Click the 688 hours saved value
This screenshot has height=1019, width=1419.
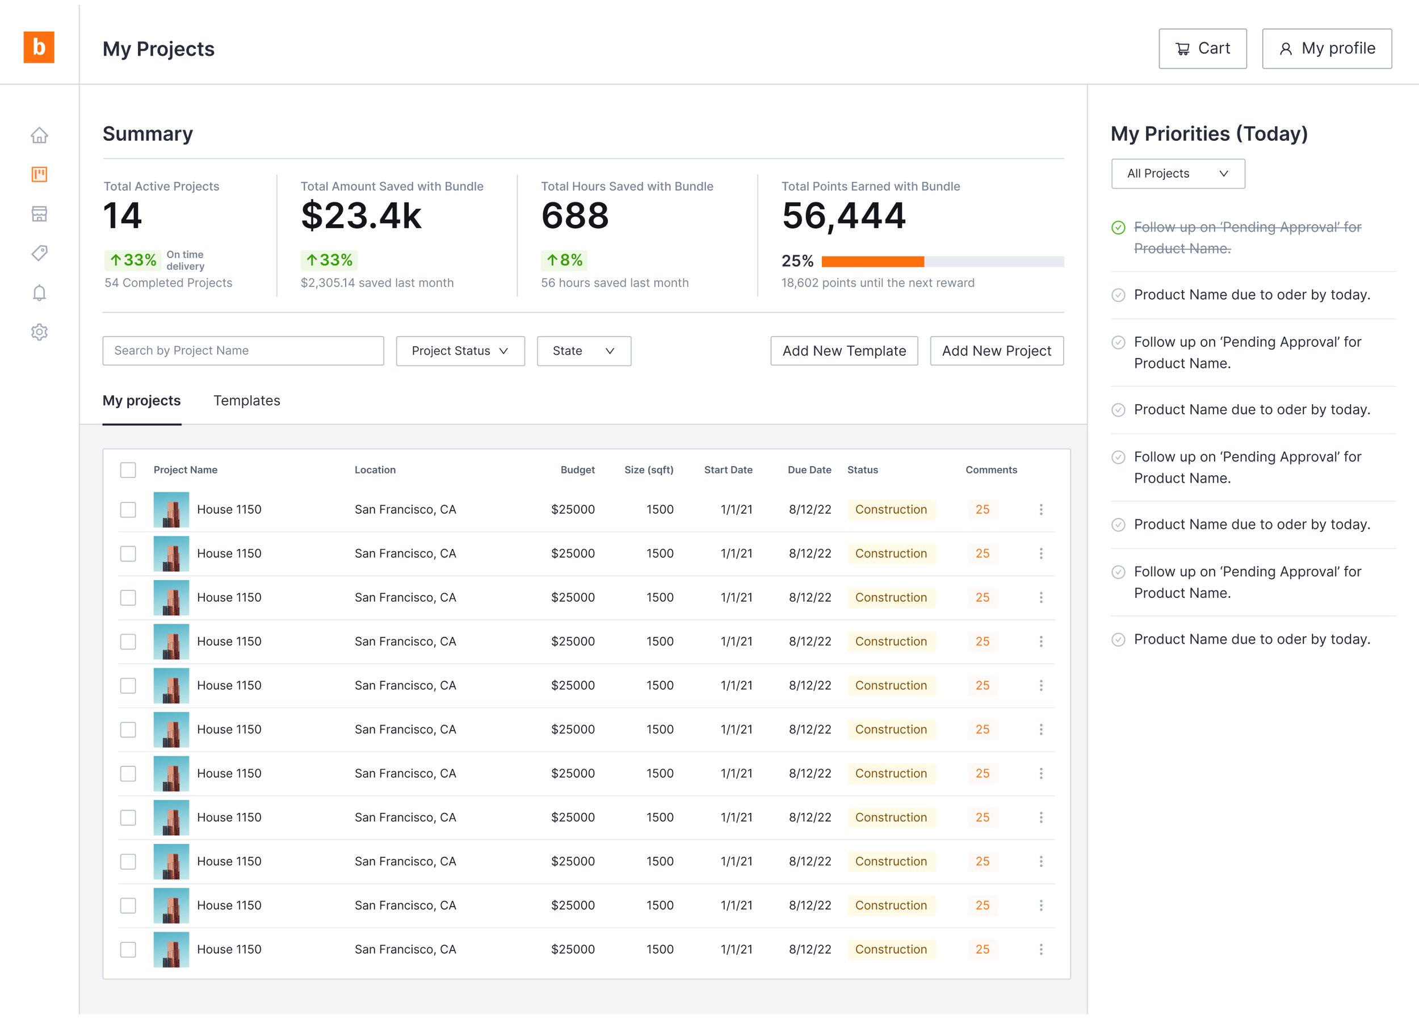point(575,216)
